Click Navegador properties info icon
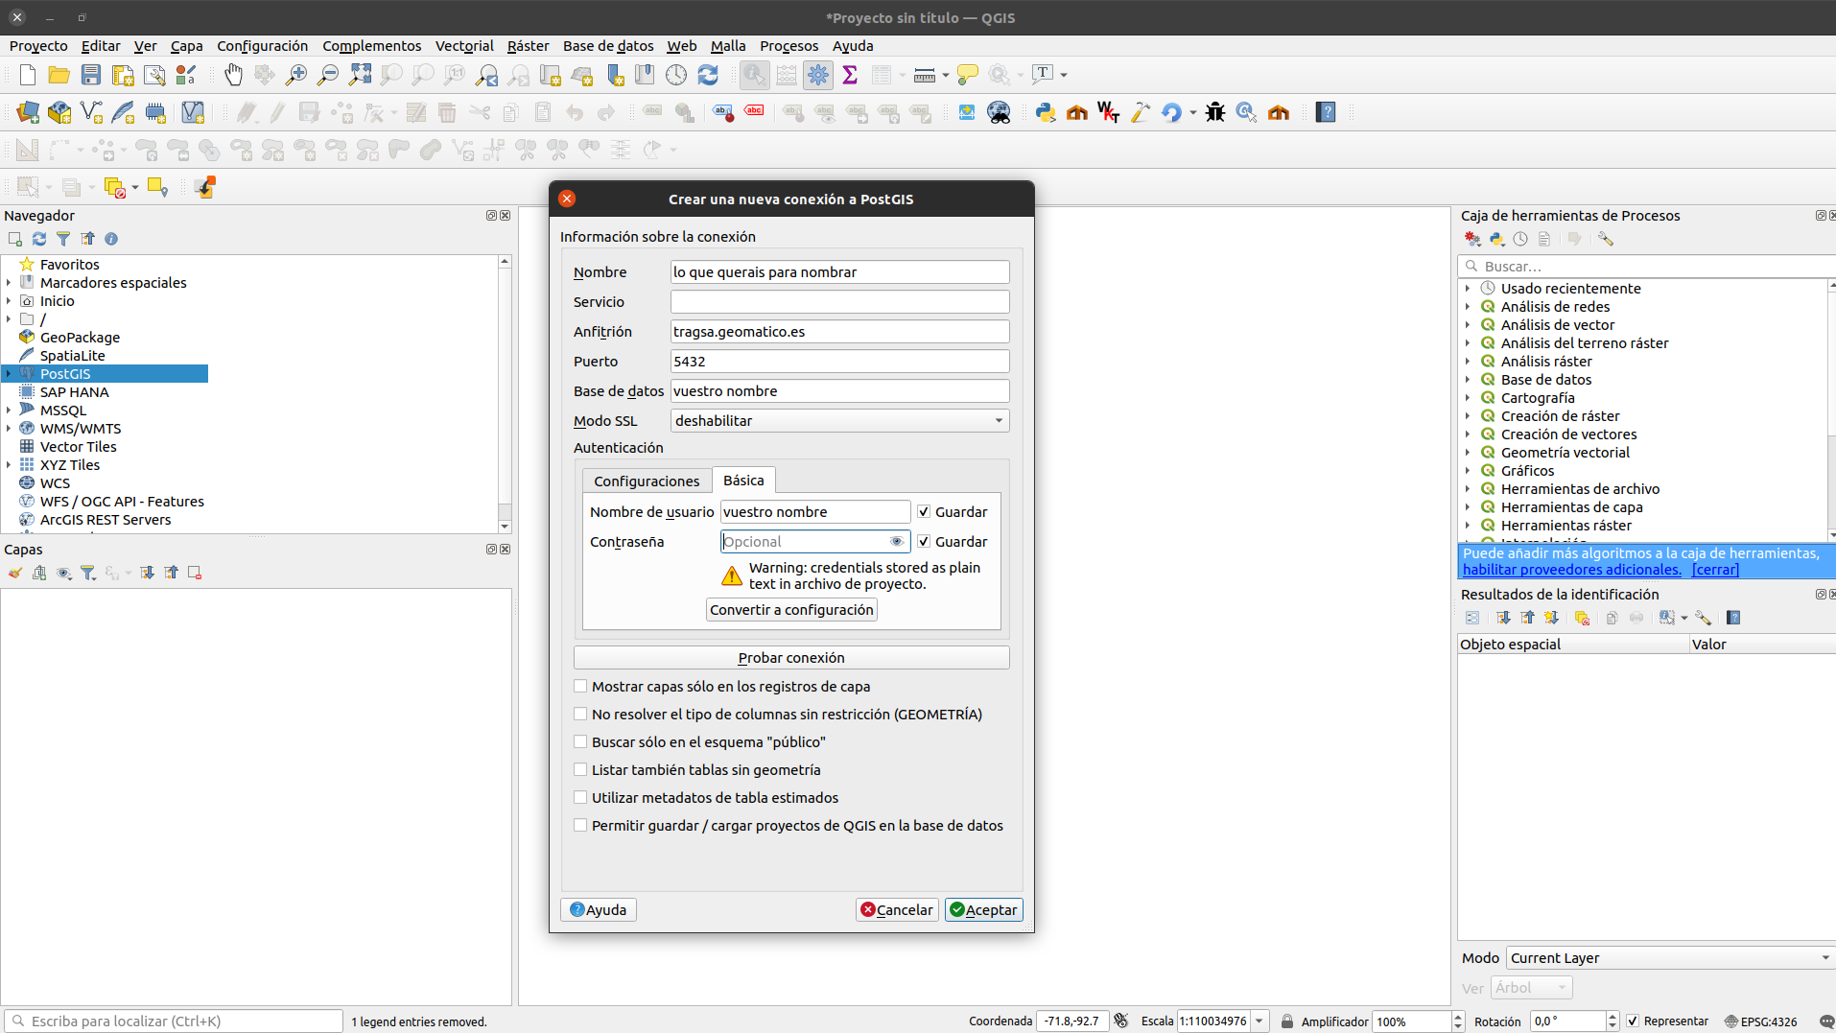1836x1033 pixels. click(x=111, y=239)
